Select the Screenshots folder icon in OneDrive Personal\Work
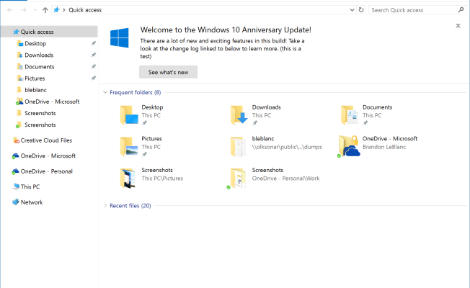The height and width of the screenshot is (288, 470). (237, 179)
